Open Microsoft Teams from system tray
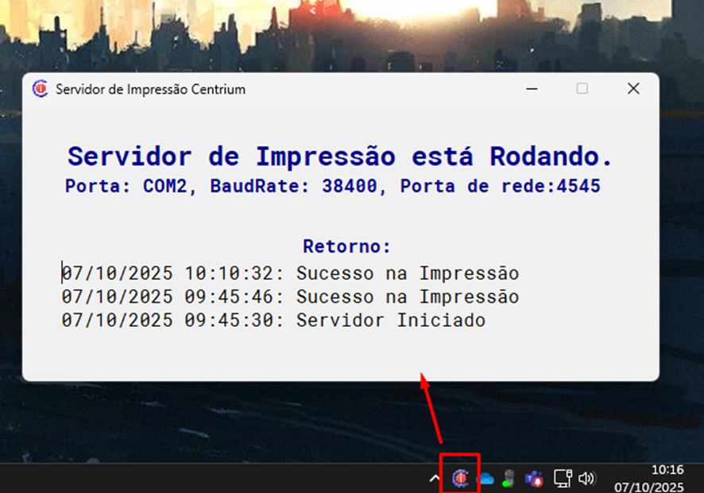The height and width of the screenshot is (493, 704). coord(534,479)
